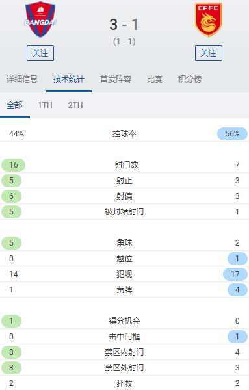
Task: Follow the home team with 关注 button
Action: 40,53
